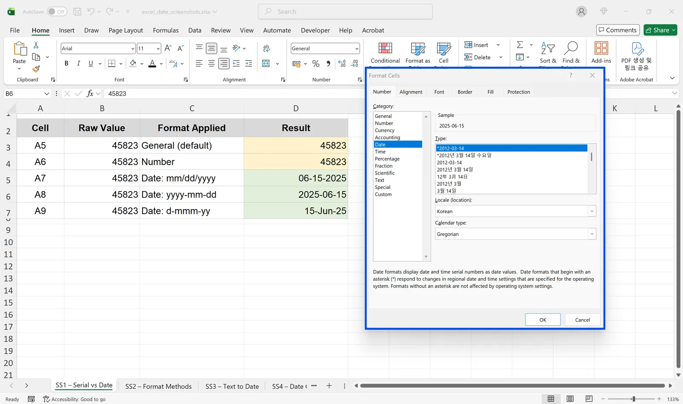Open the Formulas ribbon tab
Screen dimensions: 683x404
tap(166, 30)
